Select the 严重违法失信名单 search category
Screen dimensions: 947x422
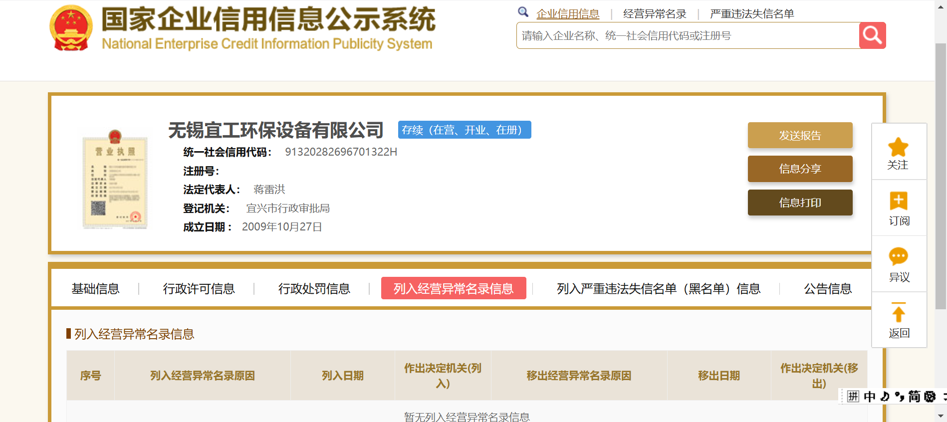pos(752,14)
